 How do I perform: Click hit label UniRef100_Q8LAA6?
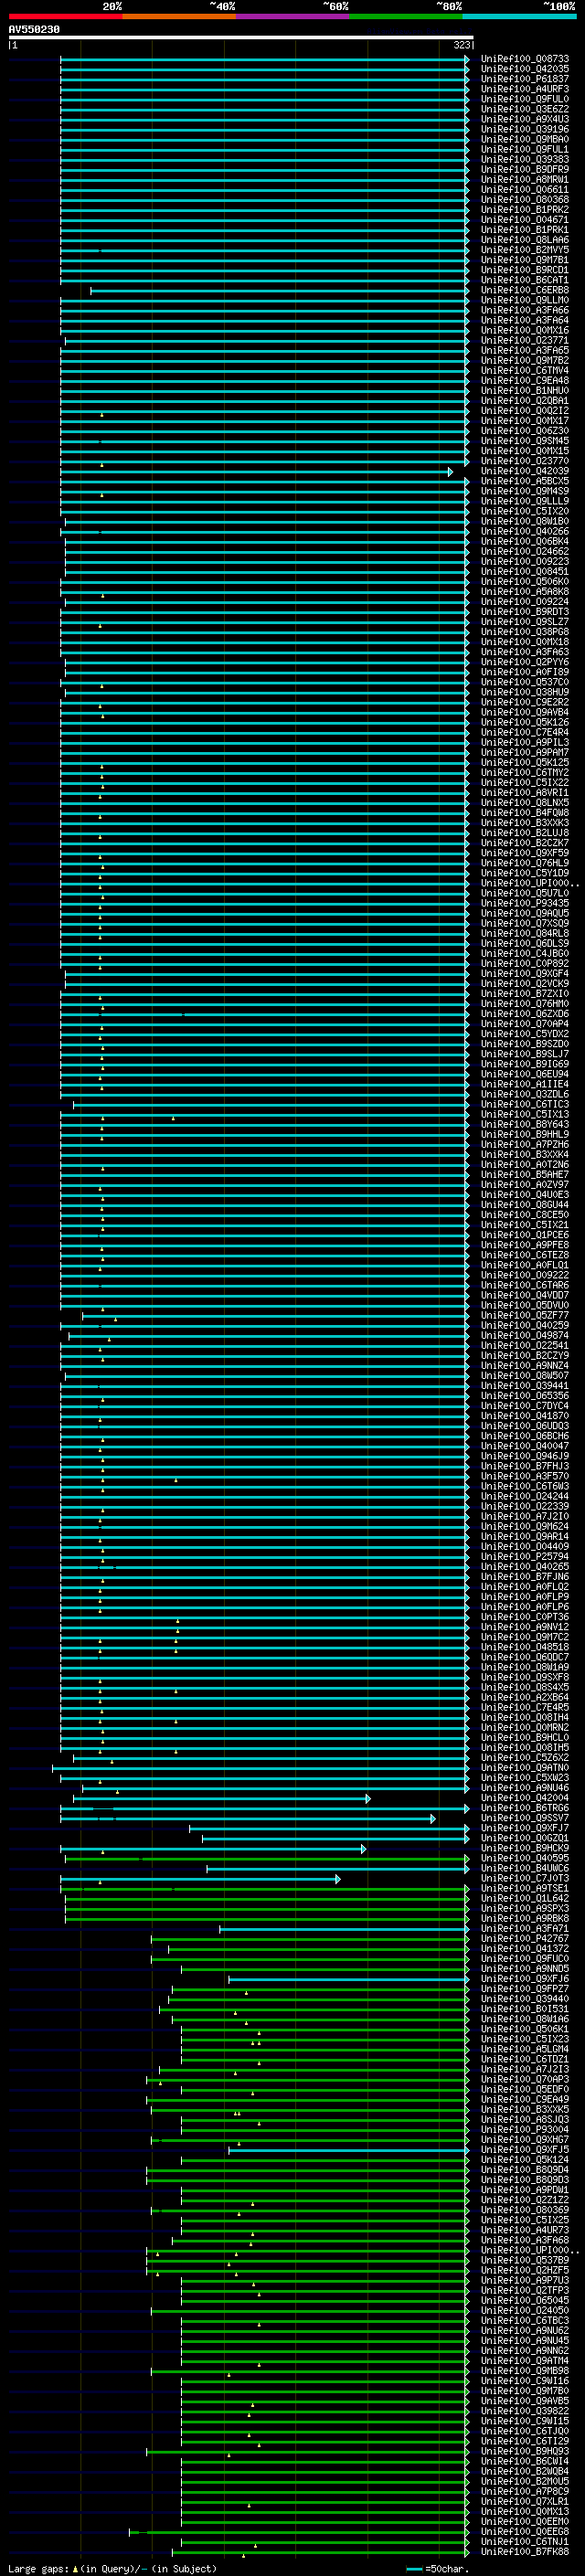(x=525, y=240)
